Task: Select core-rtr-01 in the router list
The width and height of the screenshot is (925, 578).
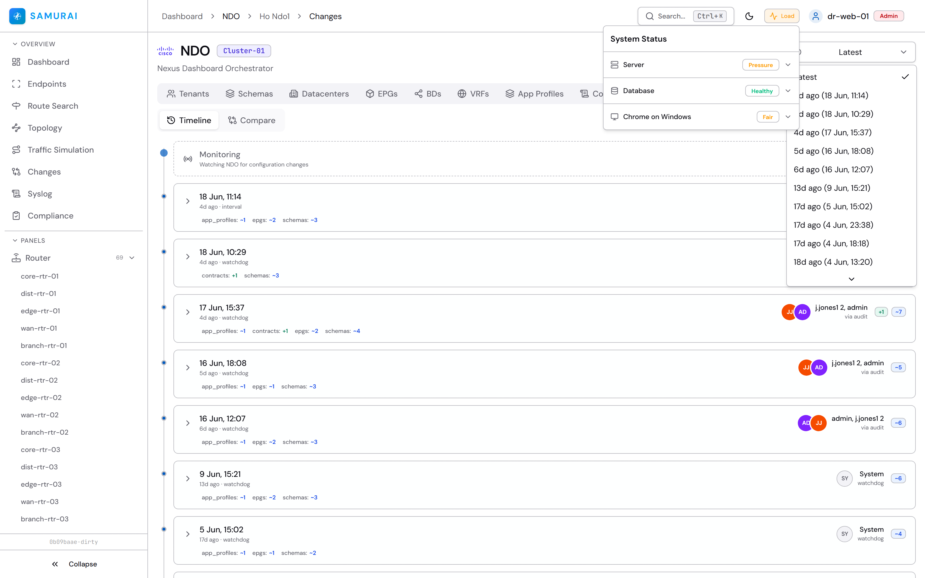Action: point(40,276)
